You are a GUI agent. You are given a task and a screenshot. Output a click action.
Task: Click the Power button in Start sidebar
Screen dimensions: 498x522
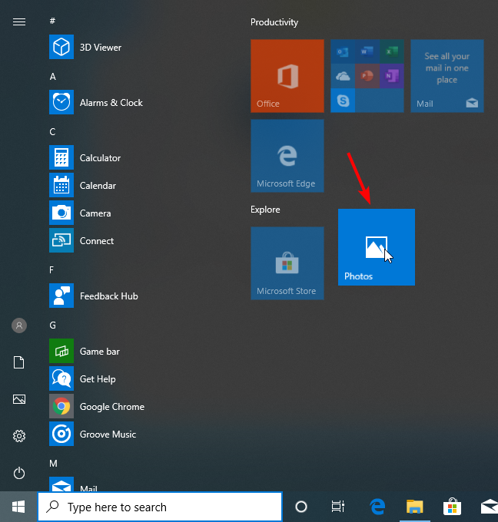coord(19,473)
